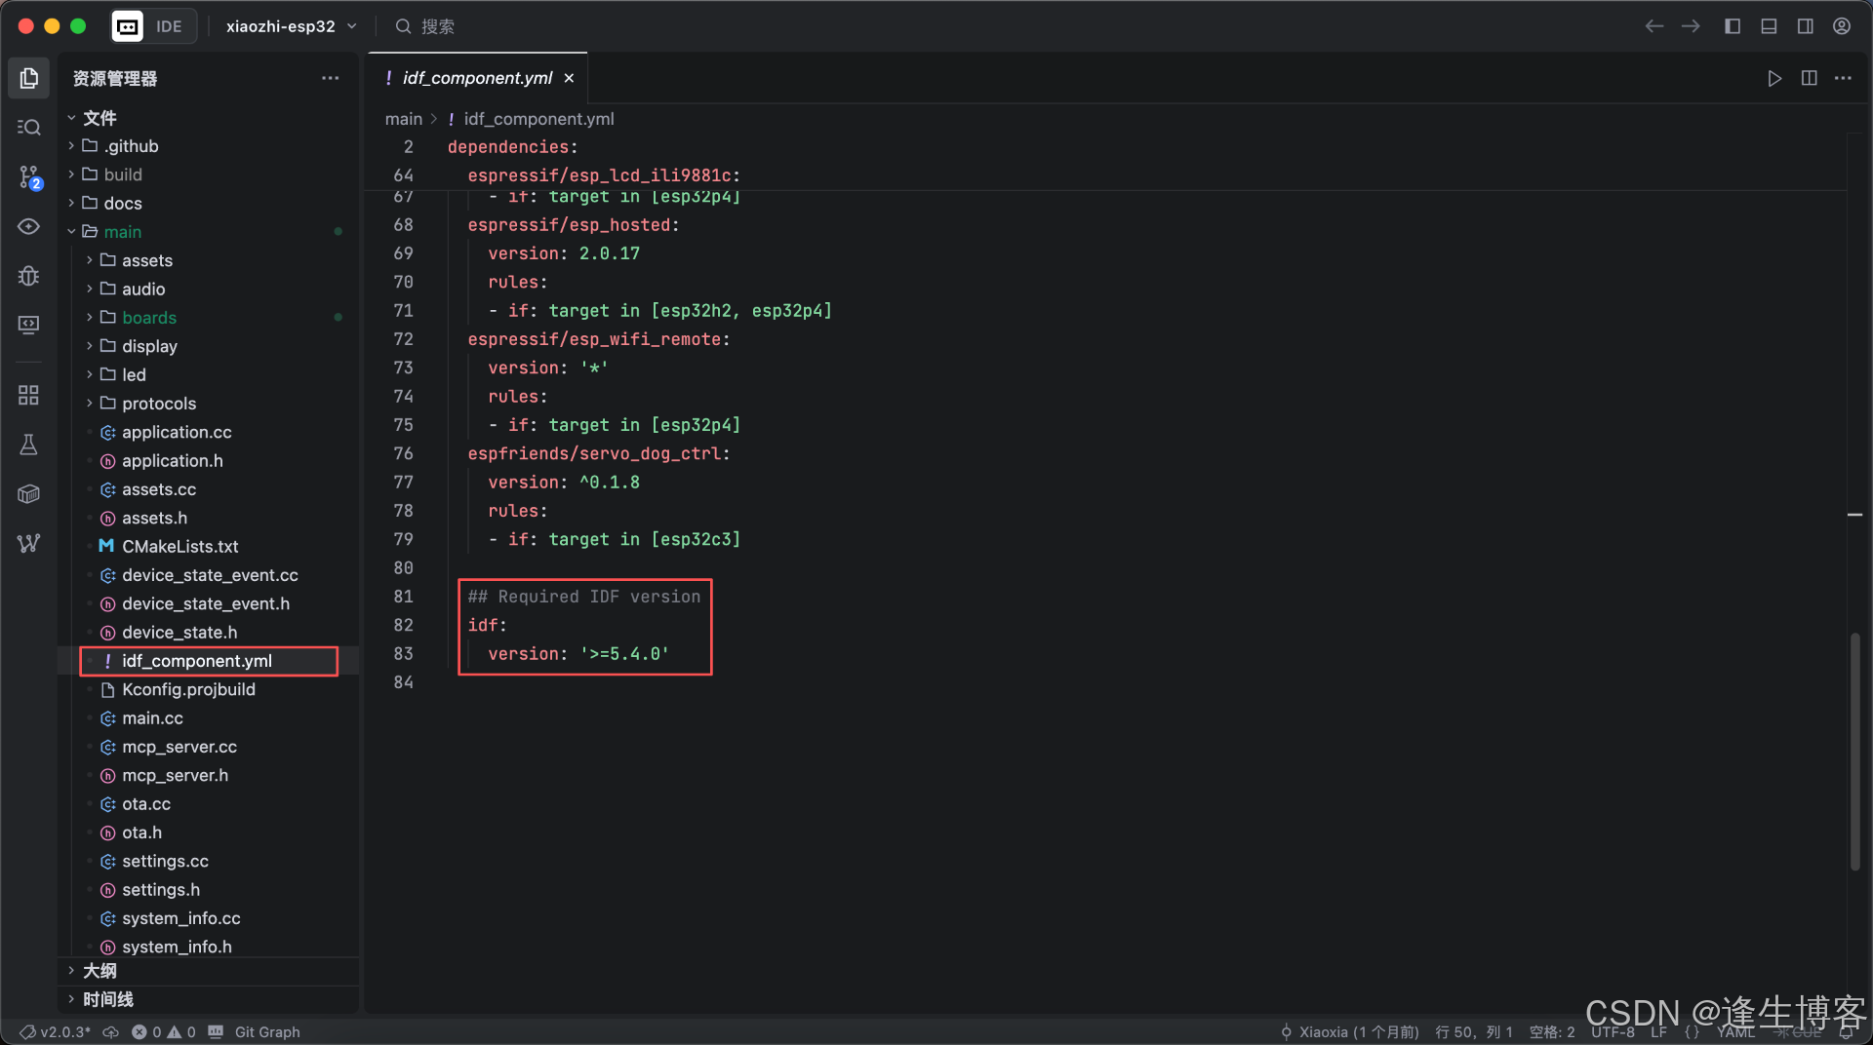Navigate forward with the right arrow
Viewport: 1873px width, 1045px height.
[x=1691, y=26]
